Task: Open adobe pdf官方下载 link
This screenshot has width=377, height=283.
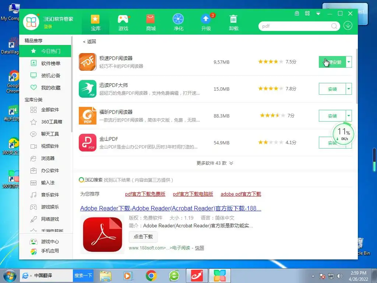Action: [241, 194]
